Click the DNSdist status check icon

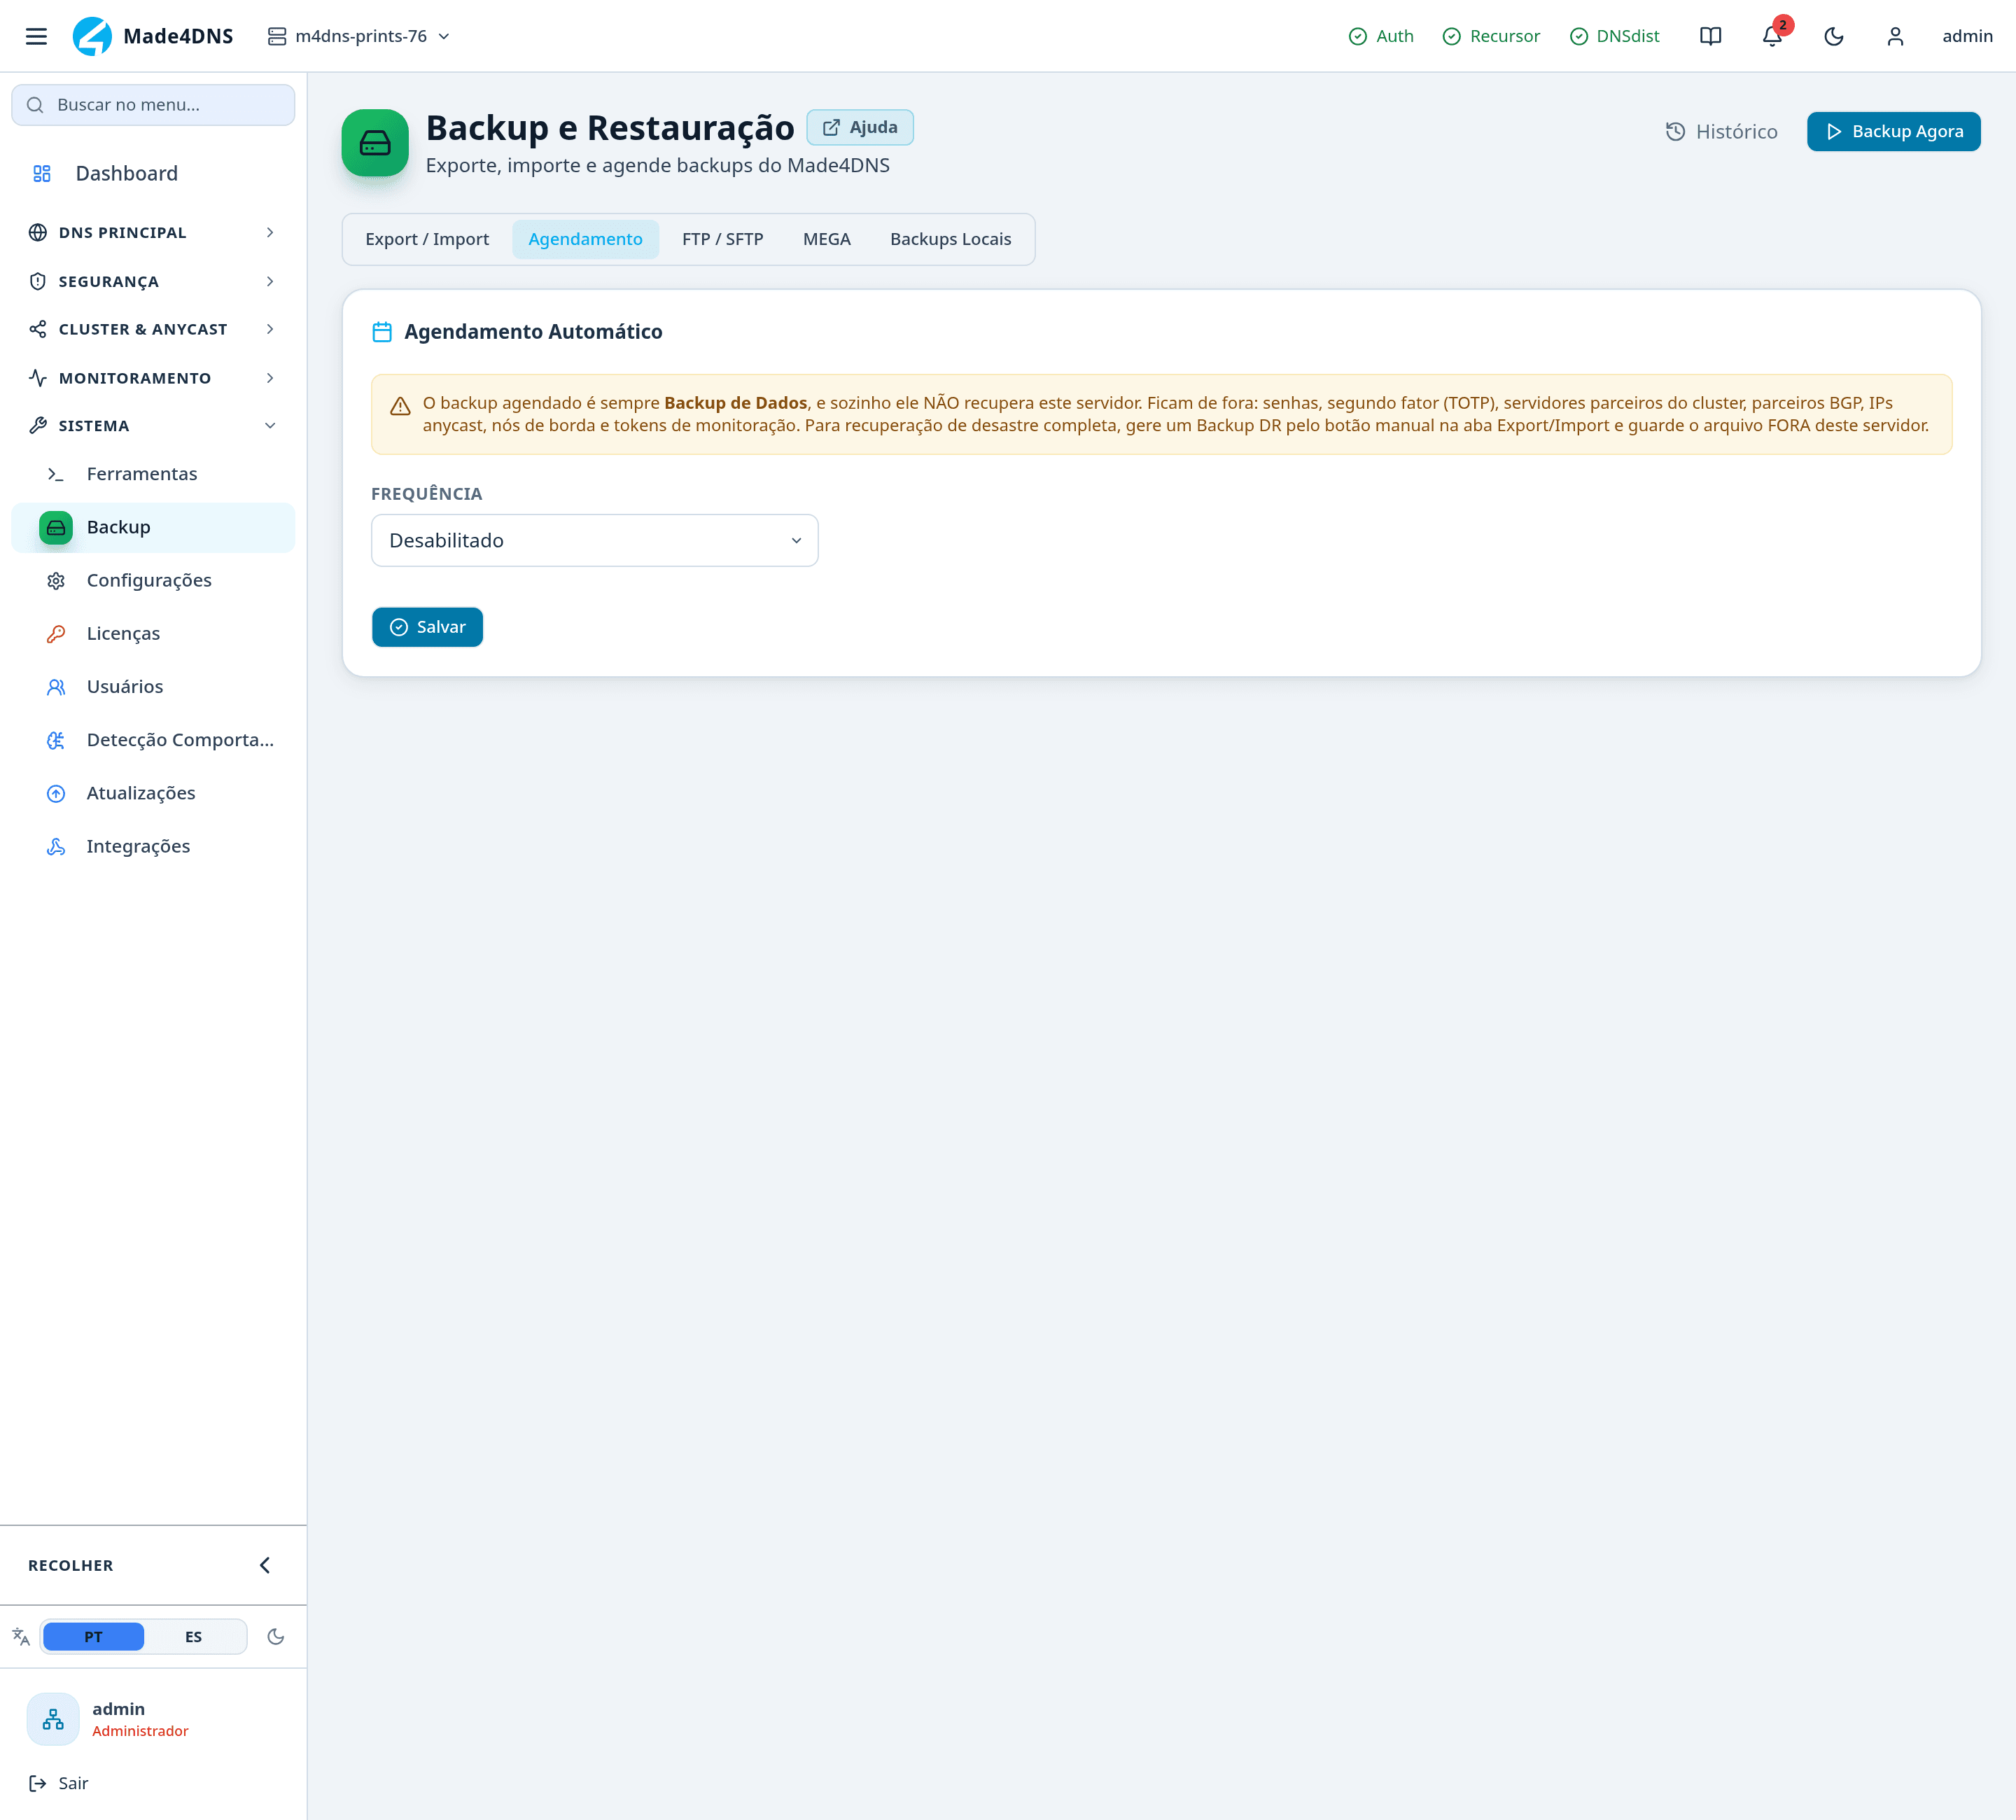(1578, 36)
